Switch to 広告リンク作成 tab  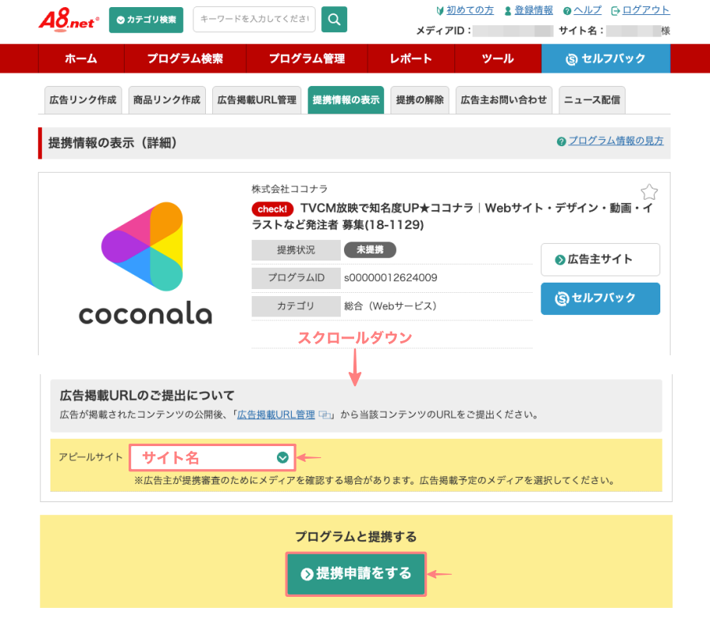(83, 100)
